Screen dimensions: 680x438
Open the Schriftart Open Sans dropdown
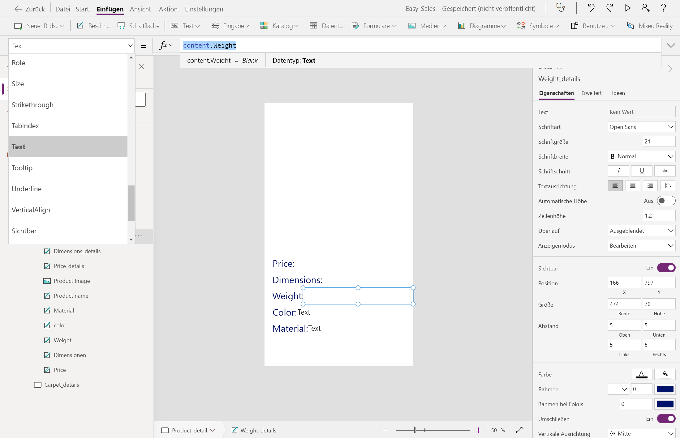[641, 127]
